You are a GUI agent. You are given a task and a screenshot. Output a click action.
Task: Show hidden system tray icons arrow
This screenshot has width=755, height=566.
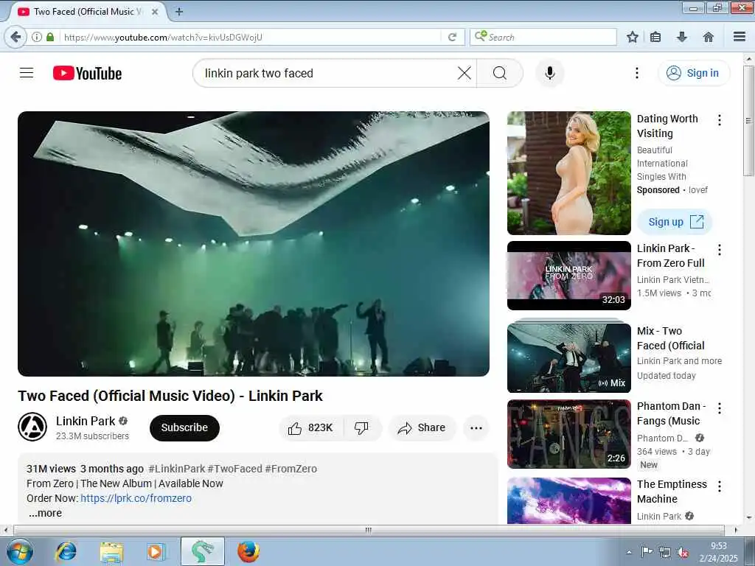click(x=629, y=552)
